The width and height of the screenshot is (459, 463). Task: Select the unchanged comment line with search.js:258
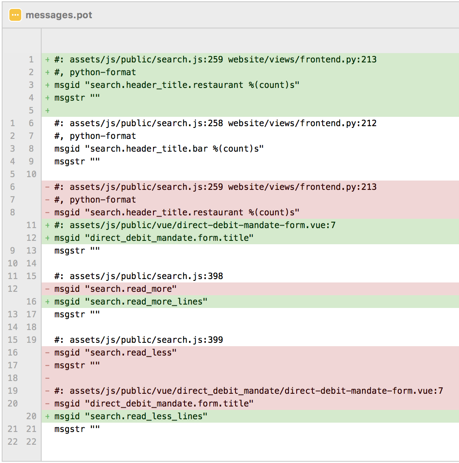(215, 123)
